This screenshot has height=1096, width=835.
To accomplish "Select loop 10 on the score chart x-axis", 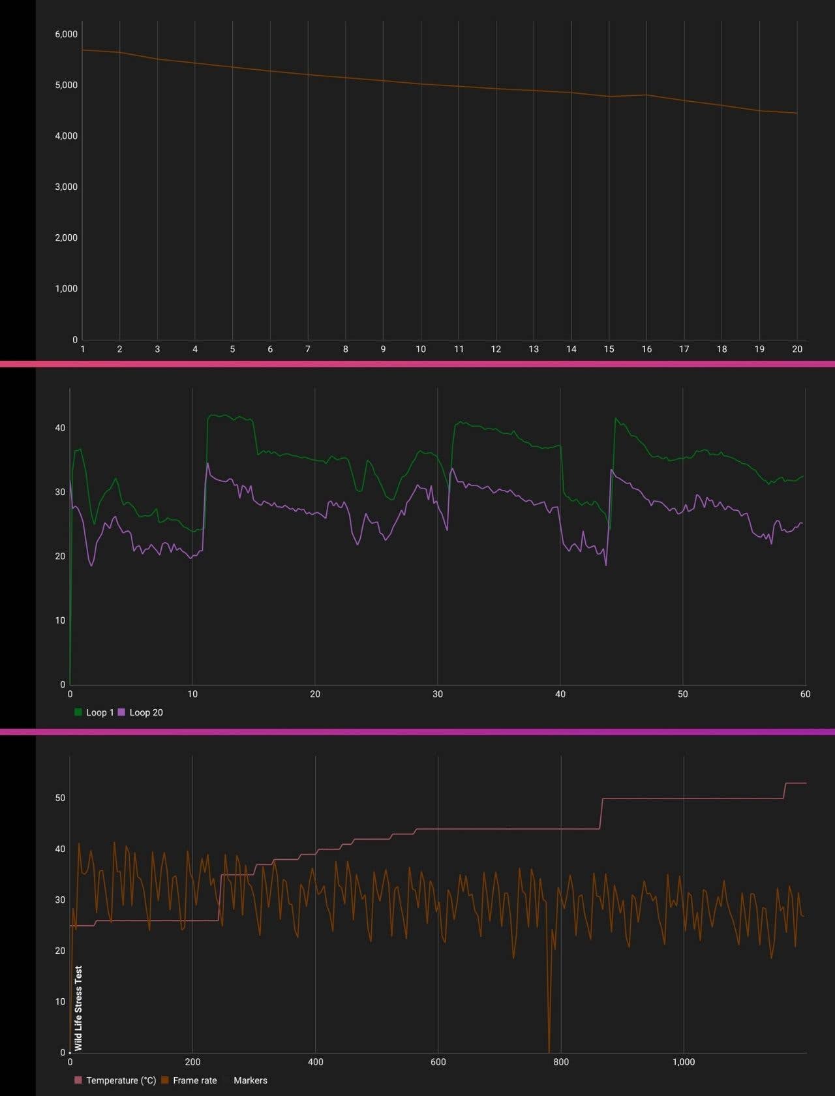I will pos(421,349).
